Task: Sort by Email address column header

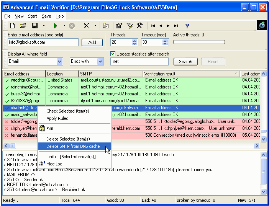Action: pos(24,74)
